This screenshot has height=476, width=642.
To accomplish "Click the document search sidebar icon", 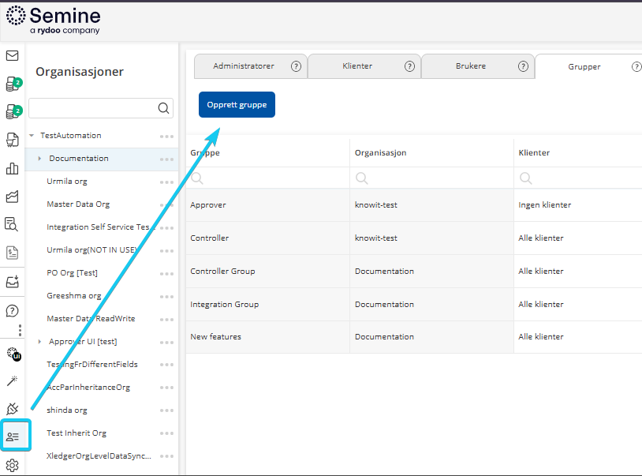I will [12, 224].
